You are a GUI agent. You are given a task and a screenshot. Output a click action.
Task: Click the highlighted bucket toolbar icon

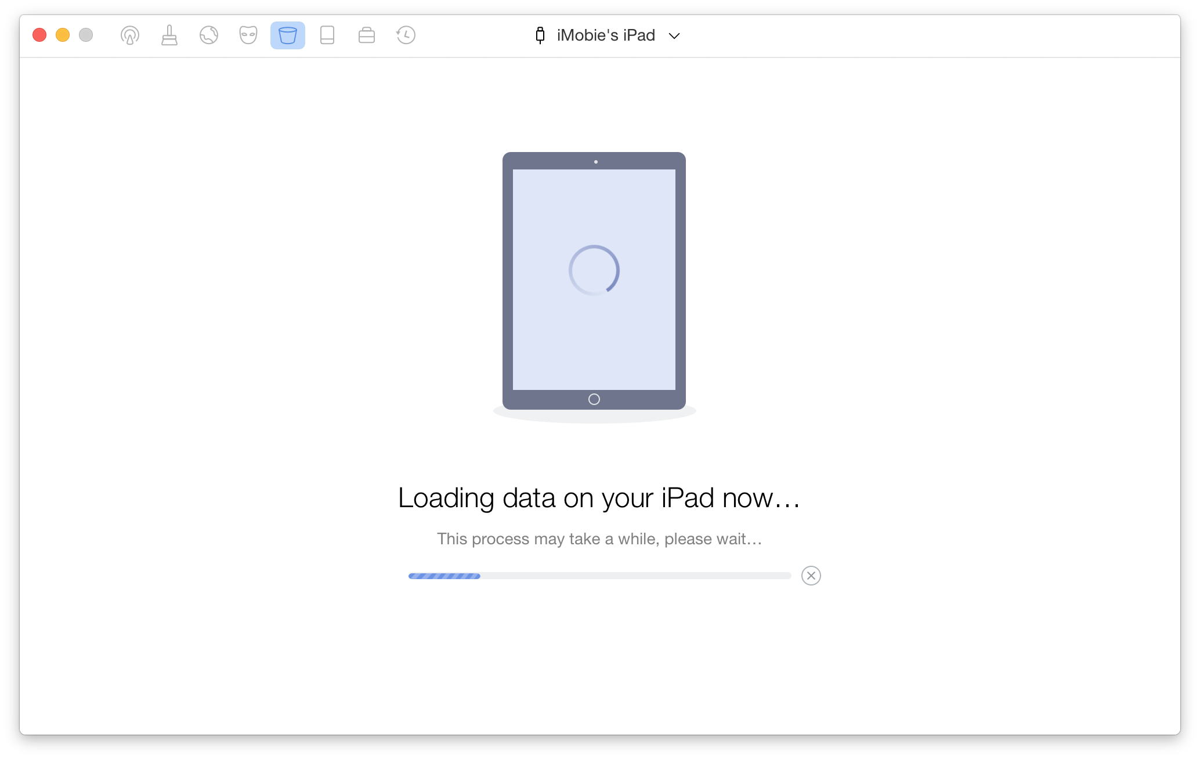288,35
